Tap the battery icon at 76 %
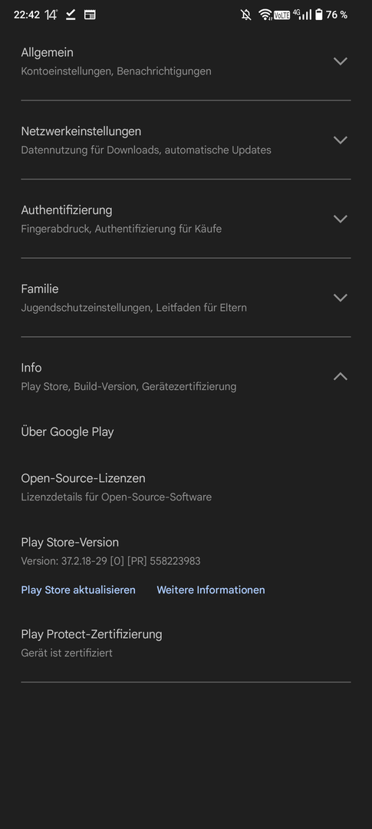The width and height of the screenshot is (372, 829). [318, 15]
